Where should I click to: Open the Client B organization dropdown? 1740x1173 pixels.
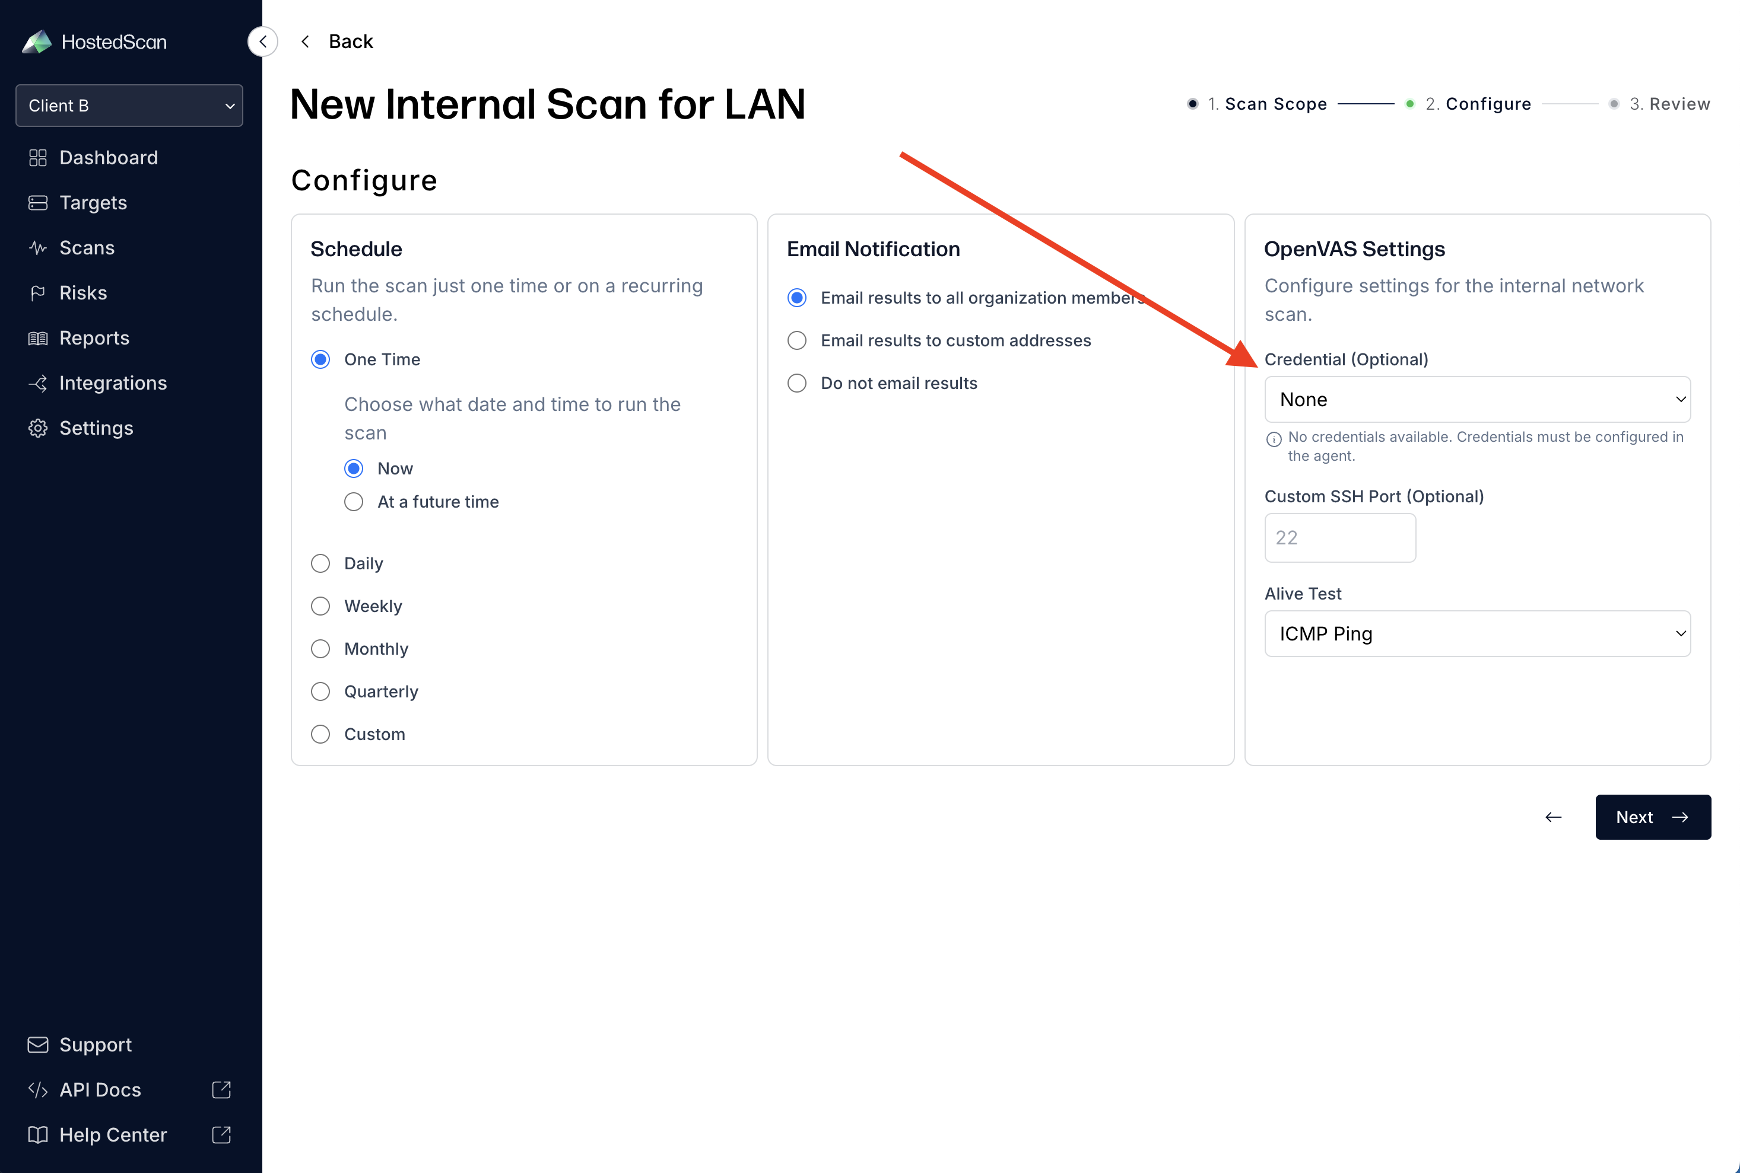(129, 106)
